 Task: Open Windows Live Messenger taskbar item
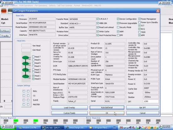[29, 128]
